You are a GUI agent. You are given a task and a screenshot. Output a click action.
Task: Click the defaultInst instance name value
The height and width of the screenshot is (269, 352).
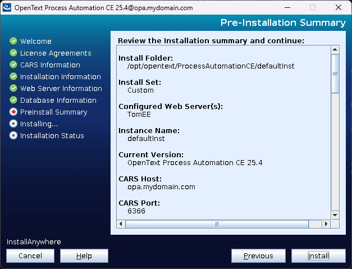point(146,139)
